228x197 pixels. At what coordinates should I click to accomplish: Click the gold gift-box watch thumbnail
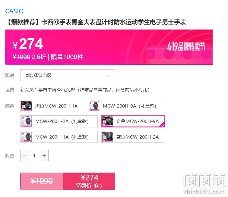pos(94,106)
